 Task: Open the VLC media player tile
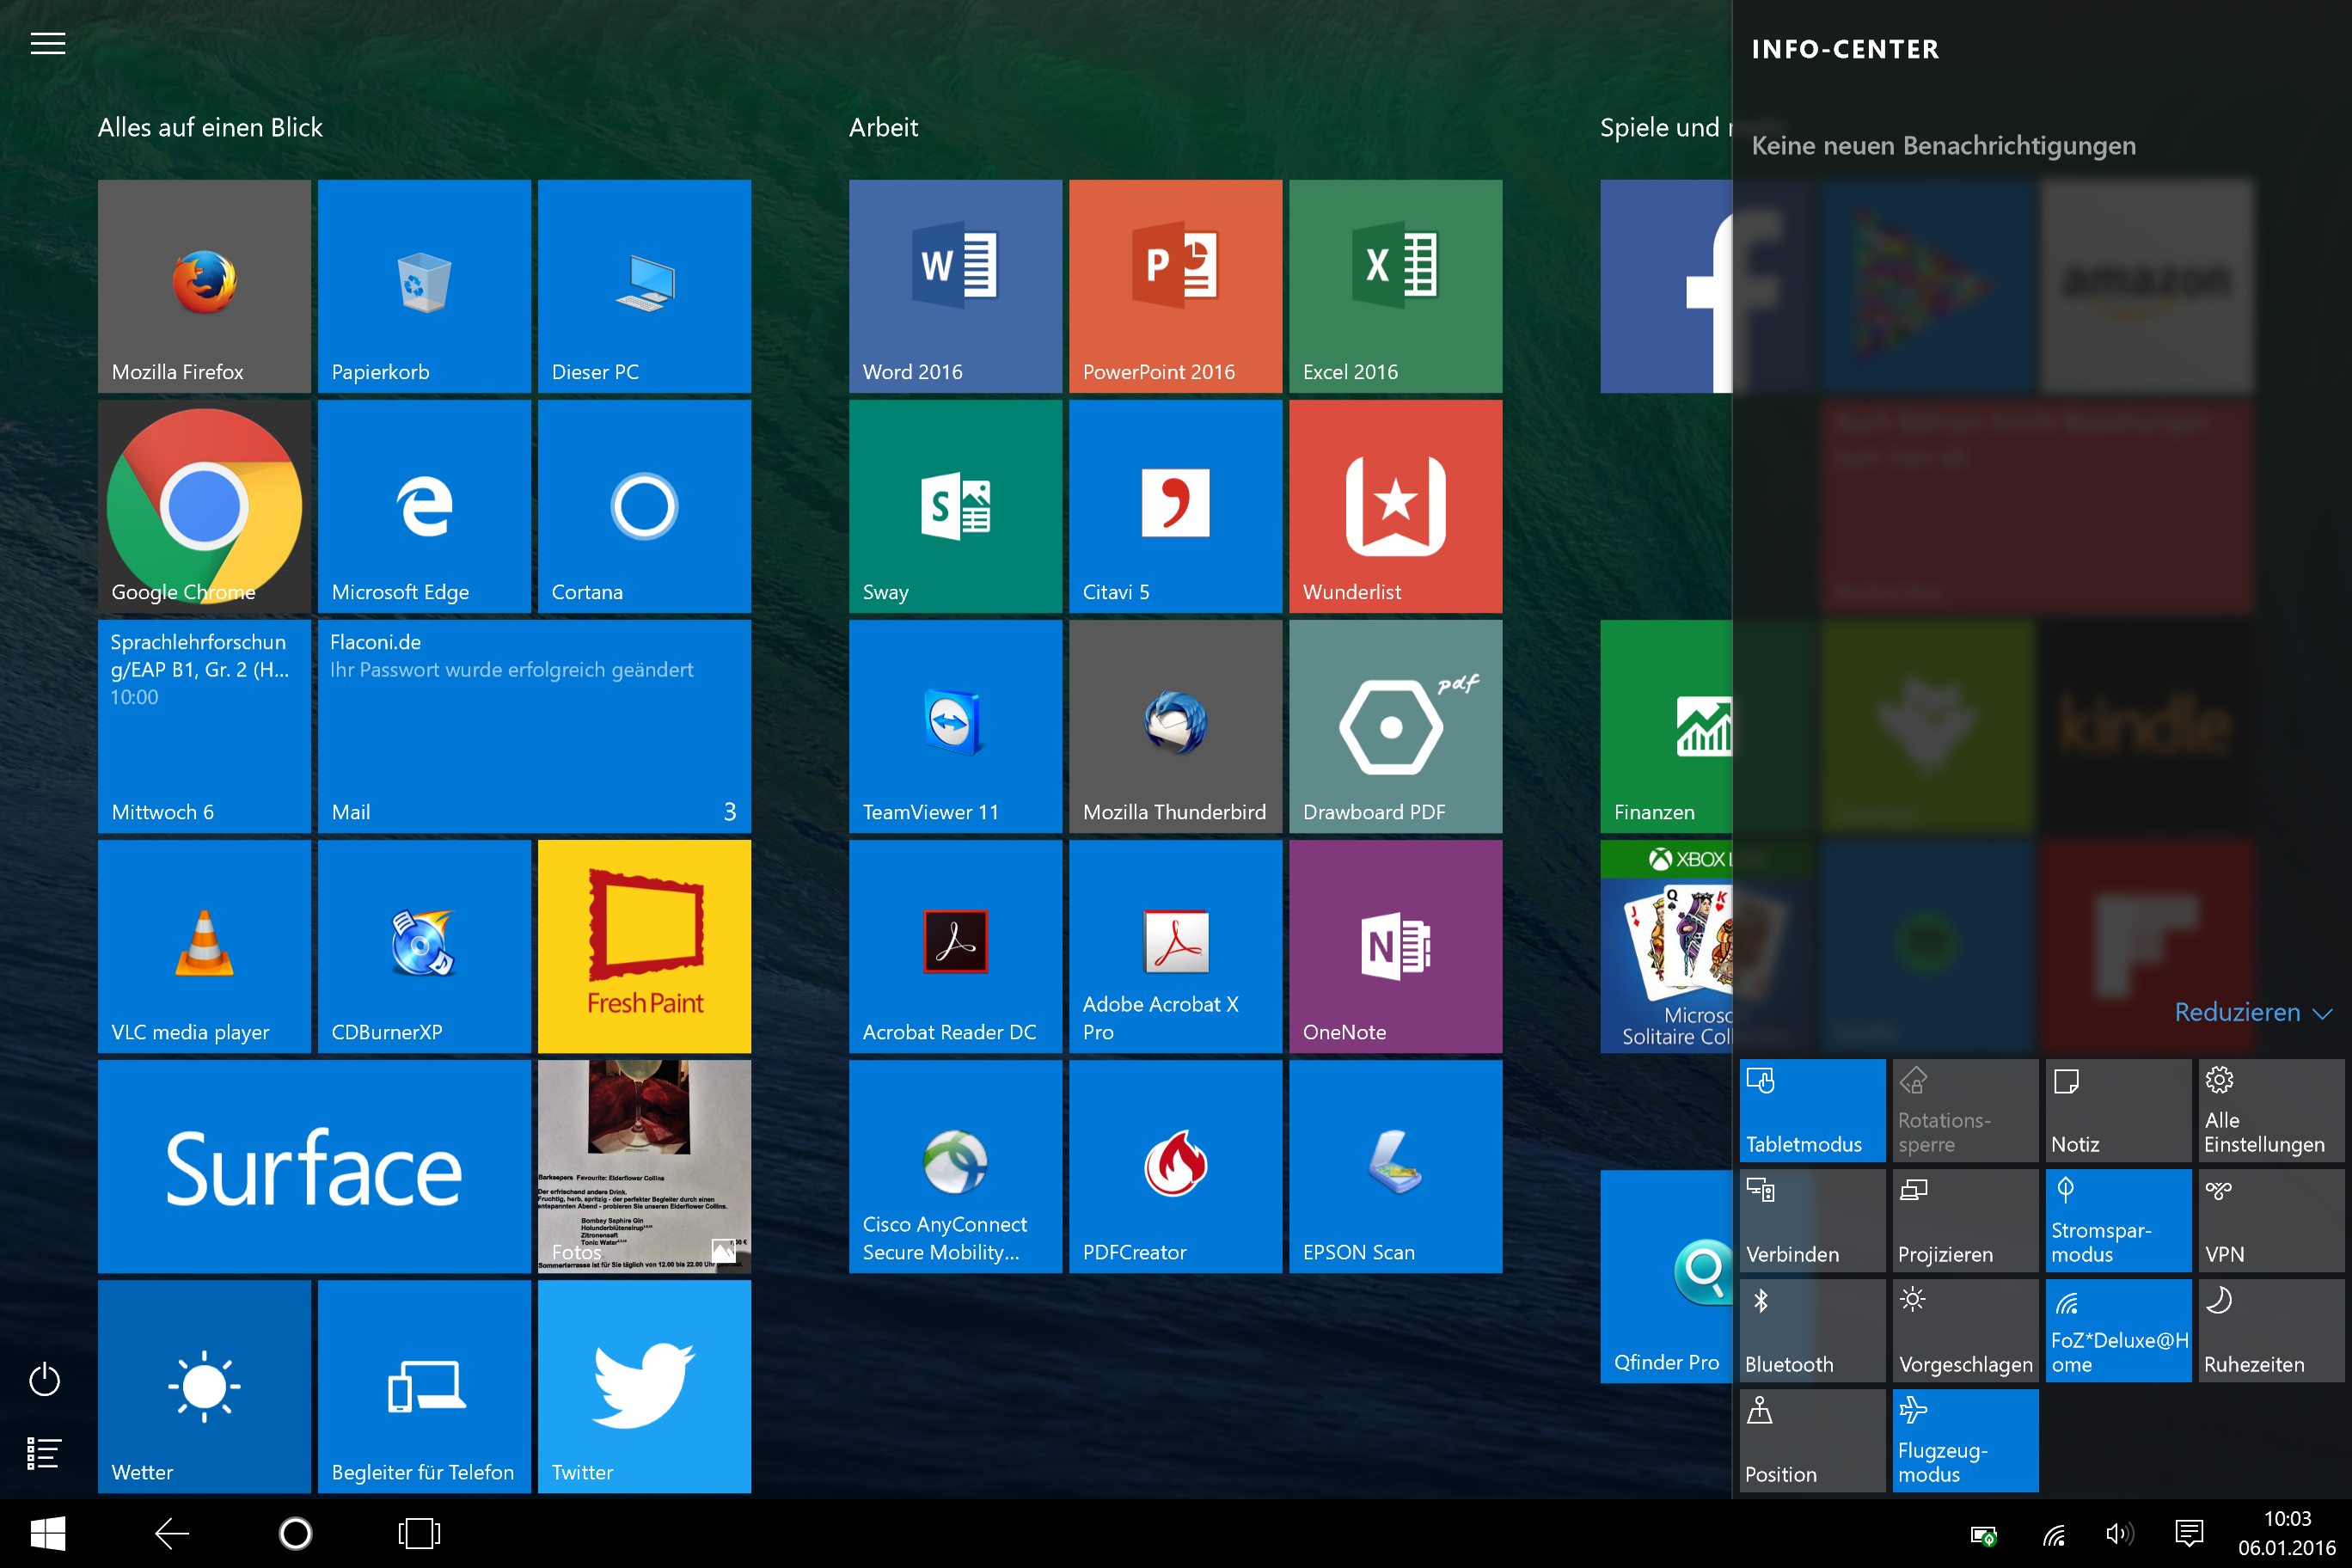(x=204, y=946)
